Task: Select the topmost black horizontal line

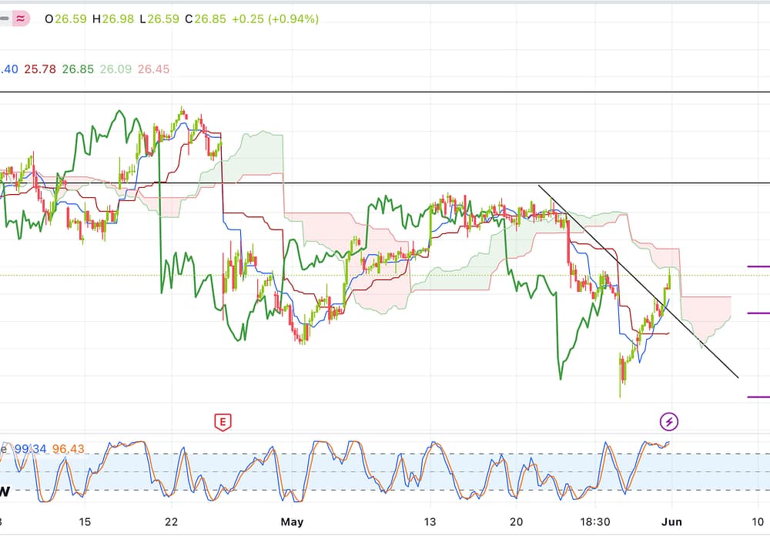Action: point(385,92)
